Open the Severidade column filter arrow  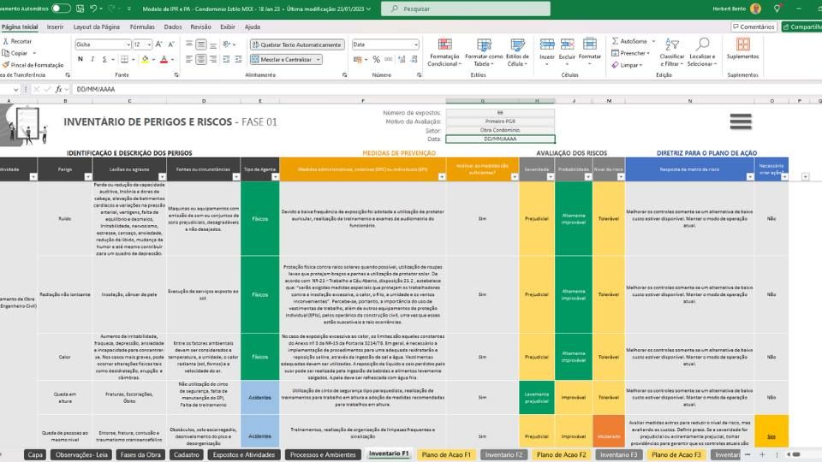click(551, 177)
